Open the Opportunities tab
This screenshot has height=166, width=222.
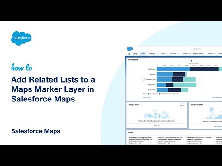[x=198, y=54]
